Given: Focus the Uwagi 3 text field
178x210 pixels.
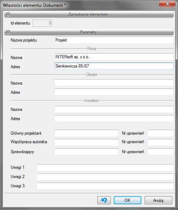Looking at the screenshot, I should coord(105,186).
